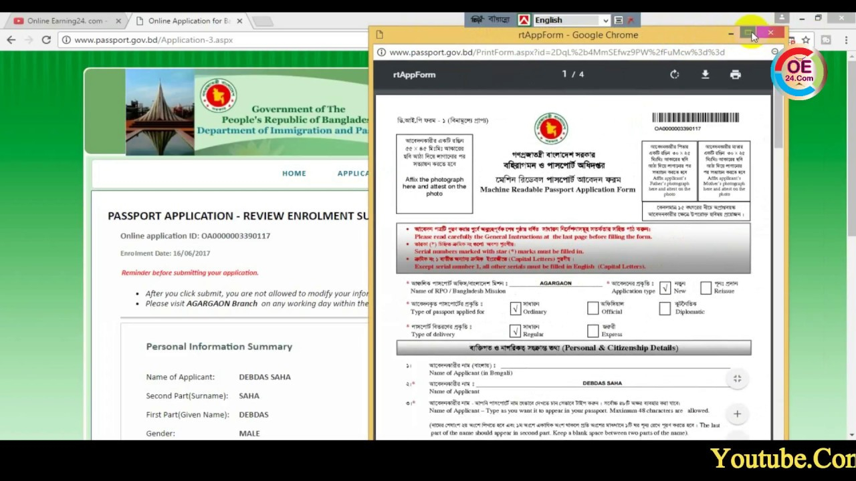Open the English language dropdown
The width and height of the screenshot is (856, 481).
click(571, 20)
